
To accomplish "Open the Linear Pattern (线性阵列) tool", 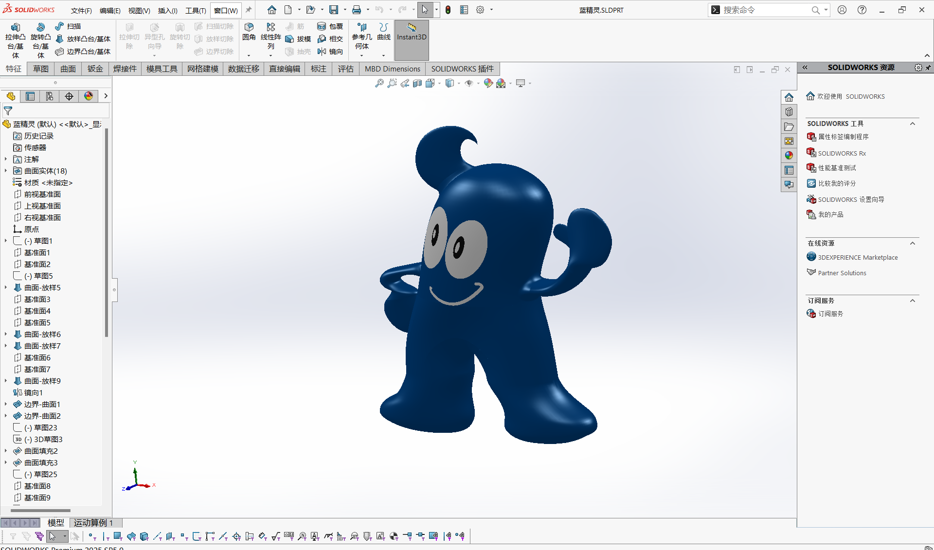I will point(271,36).
